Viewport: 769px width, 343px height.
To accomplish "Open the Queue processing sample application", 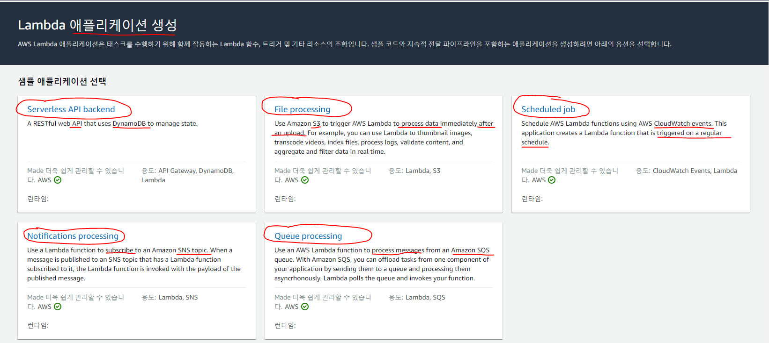I will [308, 236].
